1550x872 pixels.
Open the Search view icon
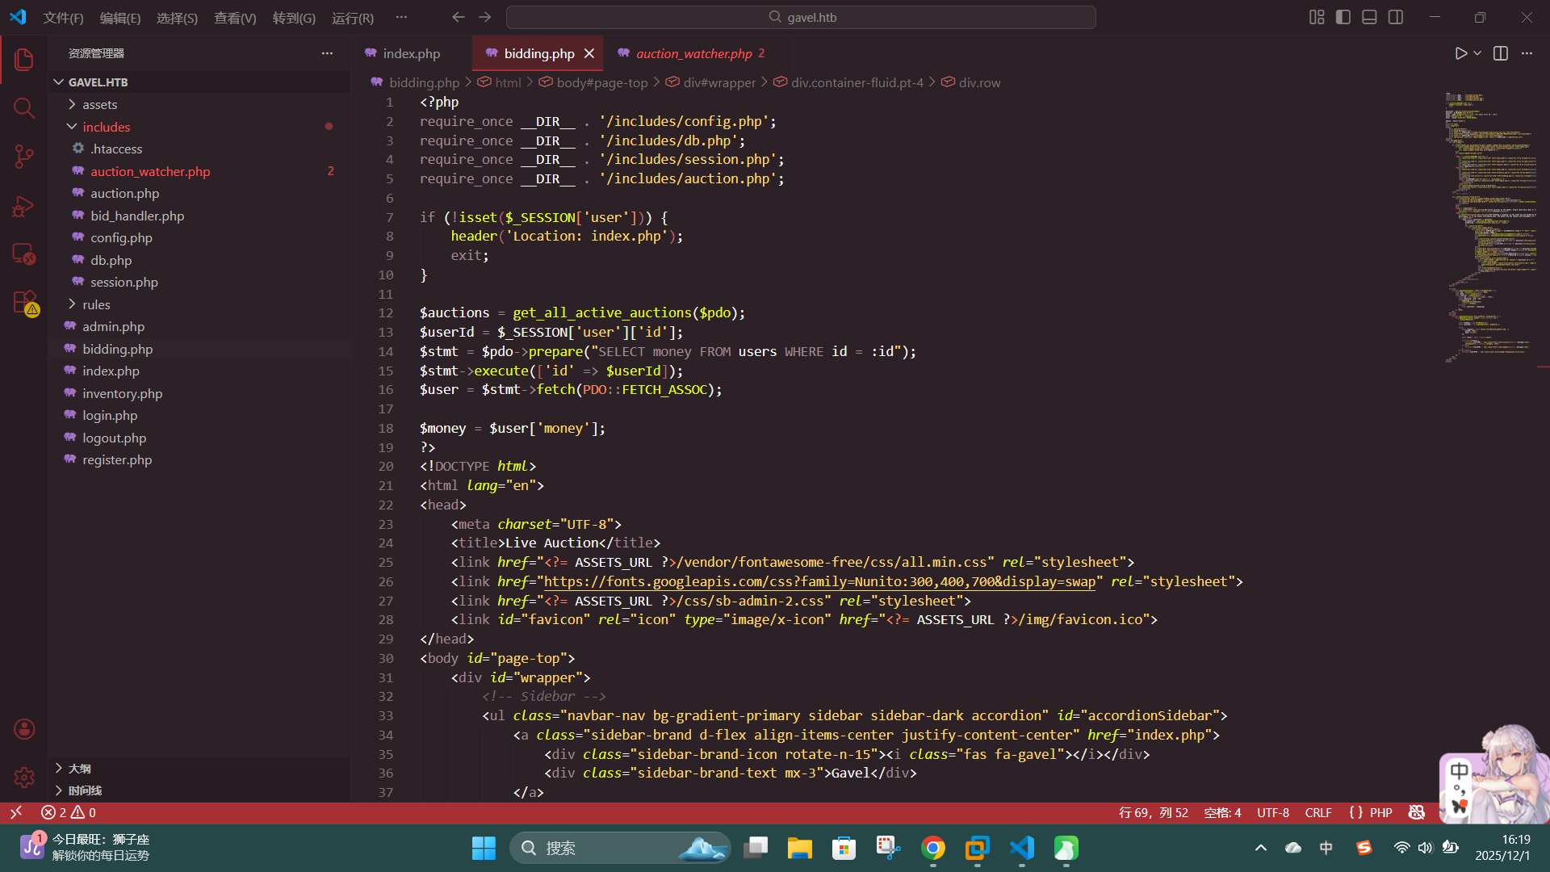click(x=24, y=108)
